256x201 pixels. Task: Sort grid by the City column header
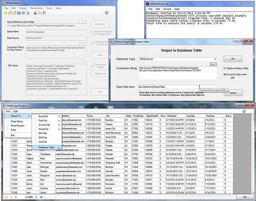point(115,116)
